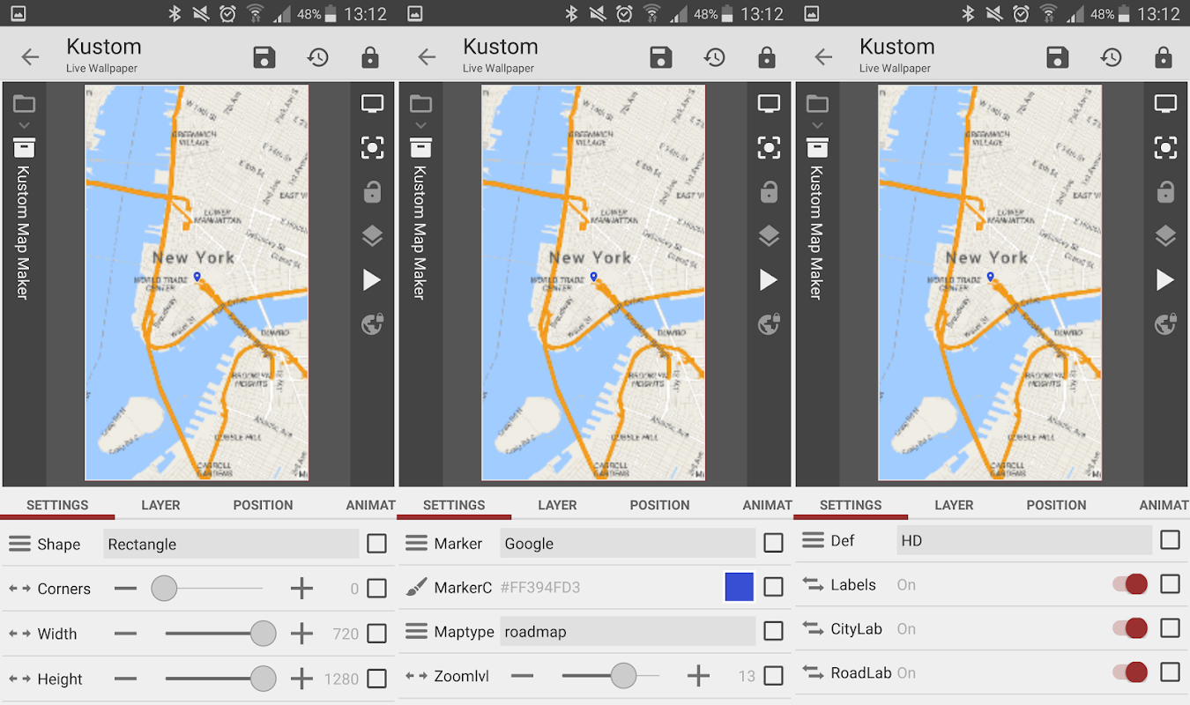This screenshot has height=705, width=1190.
Task: Open the folder icon on the Shape settings screen
Action: point(24,104)
